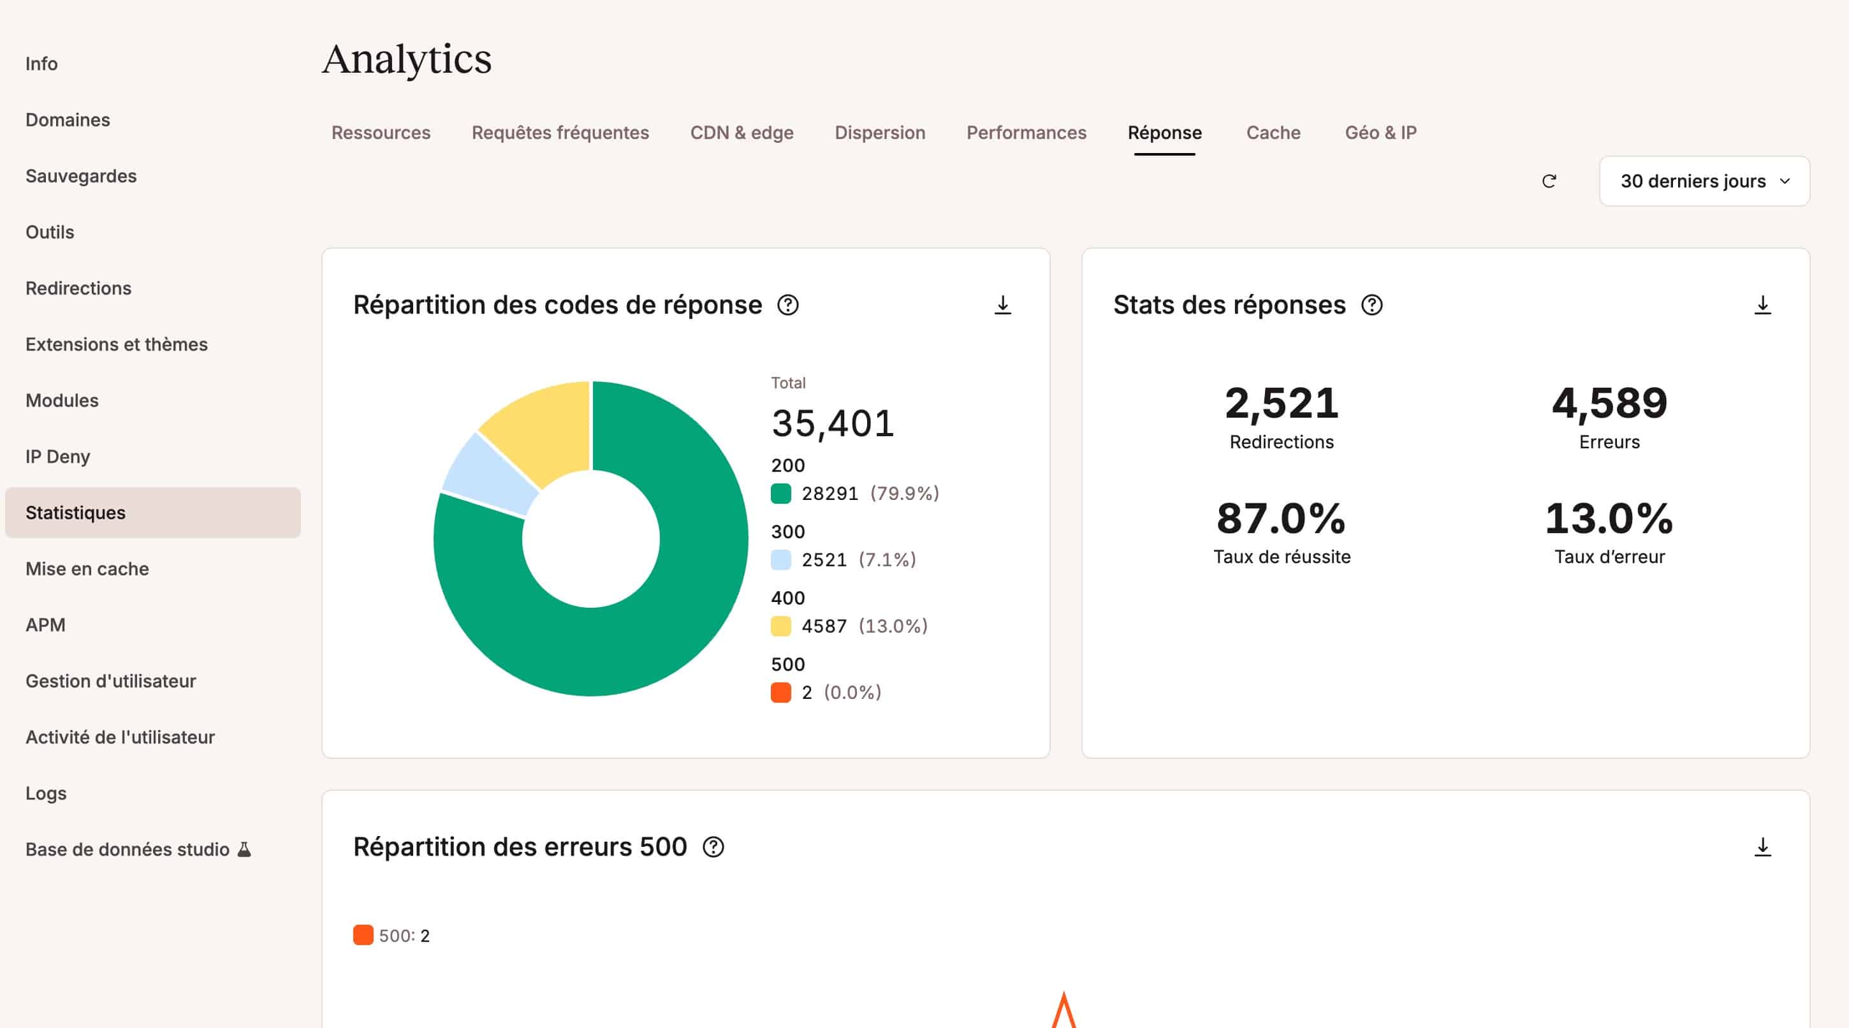This screenshot has height=1028, width=1849.
Task: Open Logs from the sidebar
Action: pos(46,793)
